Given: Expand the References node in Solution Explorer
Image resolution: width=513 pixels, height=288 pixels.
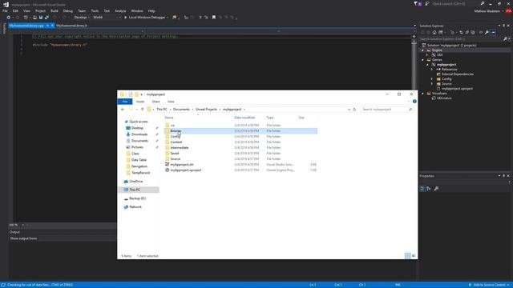Looking at the screenshot, I should [x=431, y=70].
